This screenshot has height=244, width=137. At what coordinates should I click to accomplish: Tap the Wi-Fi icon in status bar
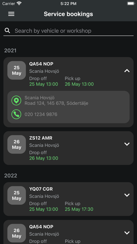[19, 4]
